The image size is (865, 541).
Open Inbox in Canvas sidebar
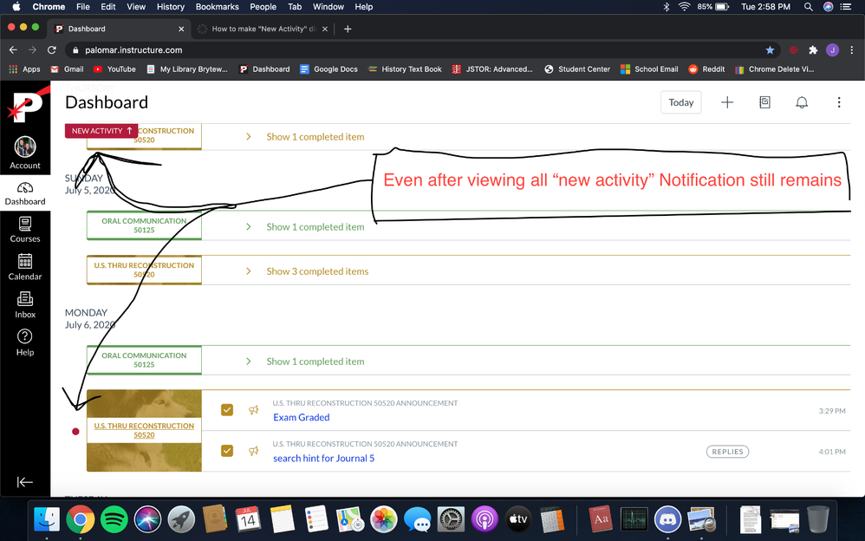coord(25,304)
